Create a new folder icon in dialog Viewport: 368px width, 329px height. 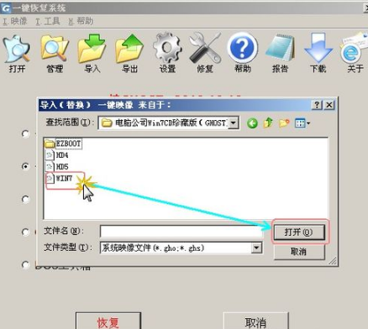pyautogui.click(x=284, y=123)
